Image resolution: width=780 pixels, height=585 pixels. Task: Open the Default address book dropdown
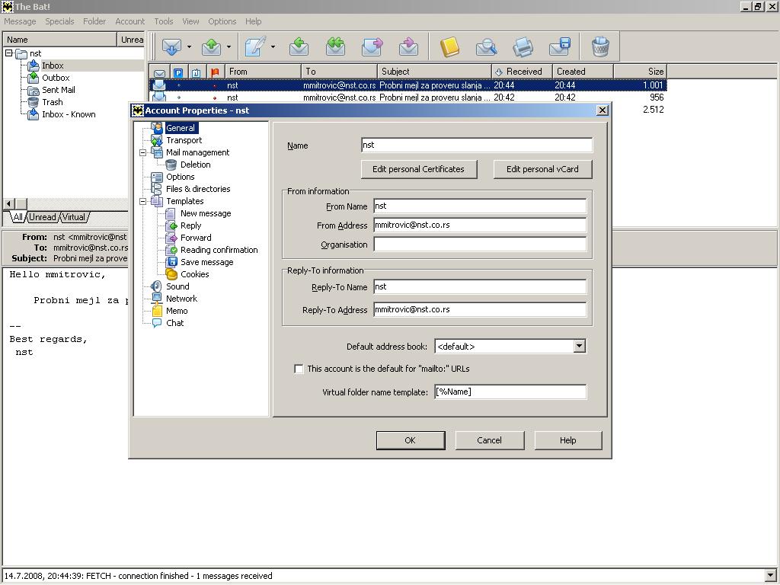579,347
